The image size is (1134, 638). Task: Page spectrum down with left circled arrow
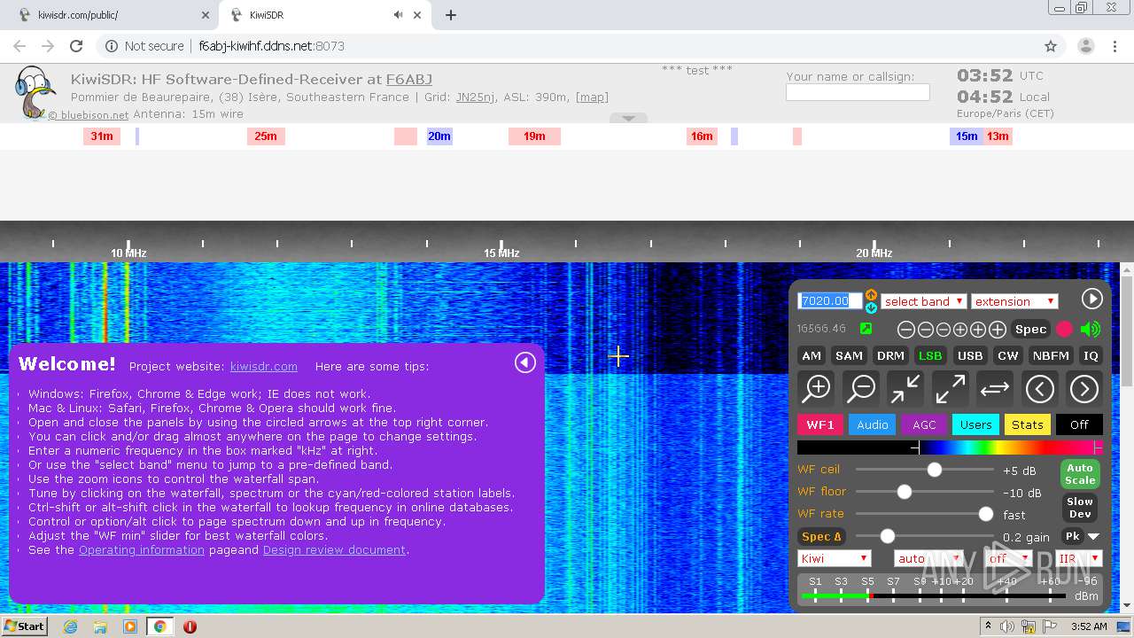(1039, 388)
